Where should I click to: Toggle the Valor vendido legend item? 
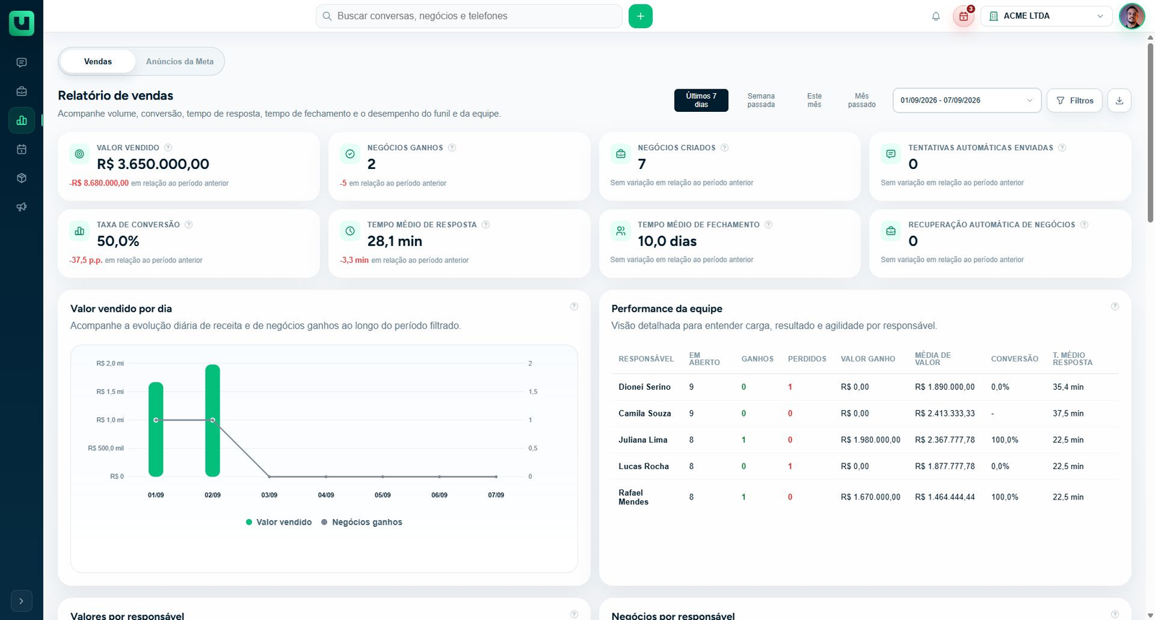(279, 522)
